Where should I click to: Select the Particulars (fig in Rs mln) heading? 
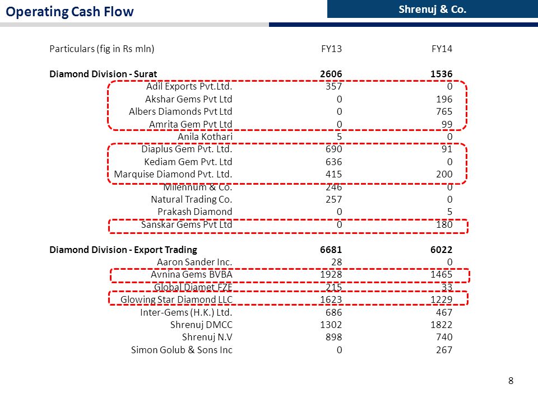pyautogui.click(x=102, y=49)
